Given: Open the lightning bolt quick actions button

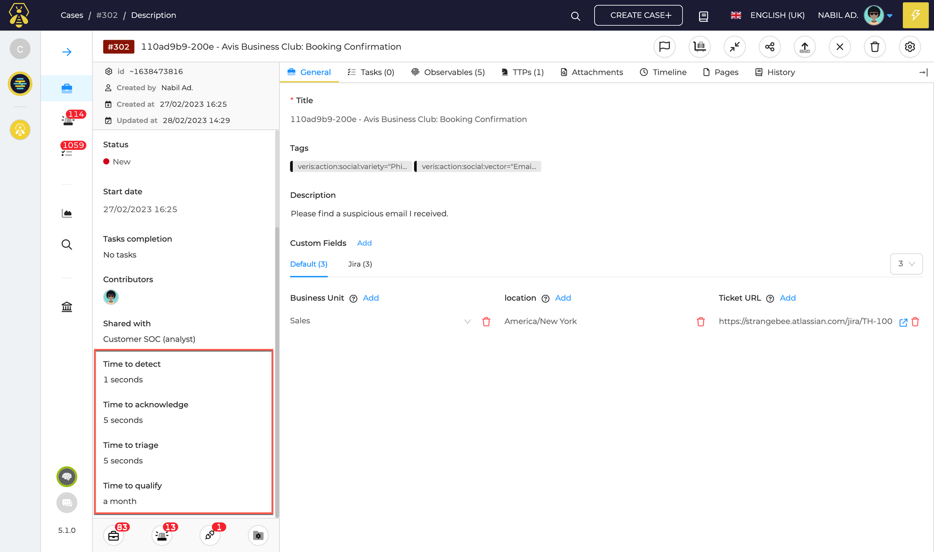Looking at the screenshot, I should point(915,15).
